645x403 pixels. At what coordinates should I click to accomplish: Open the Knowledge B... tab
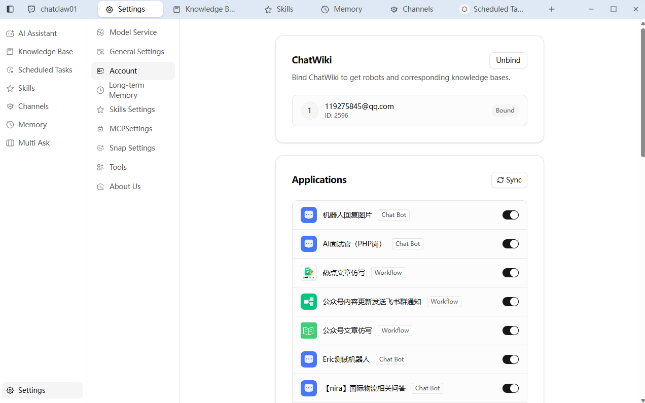coord(204,9)
